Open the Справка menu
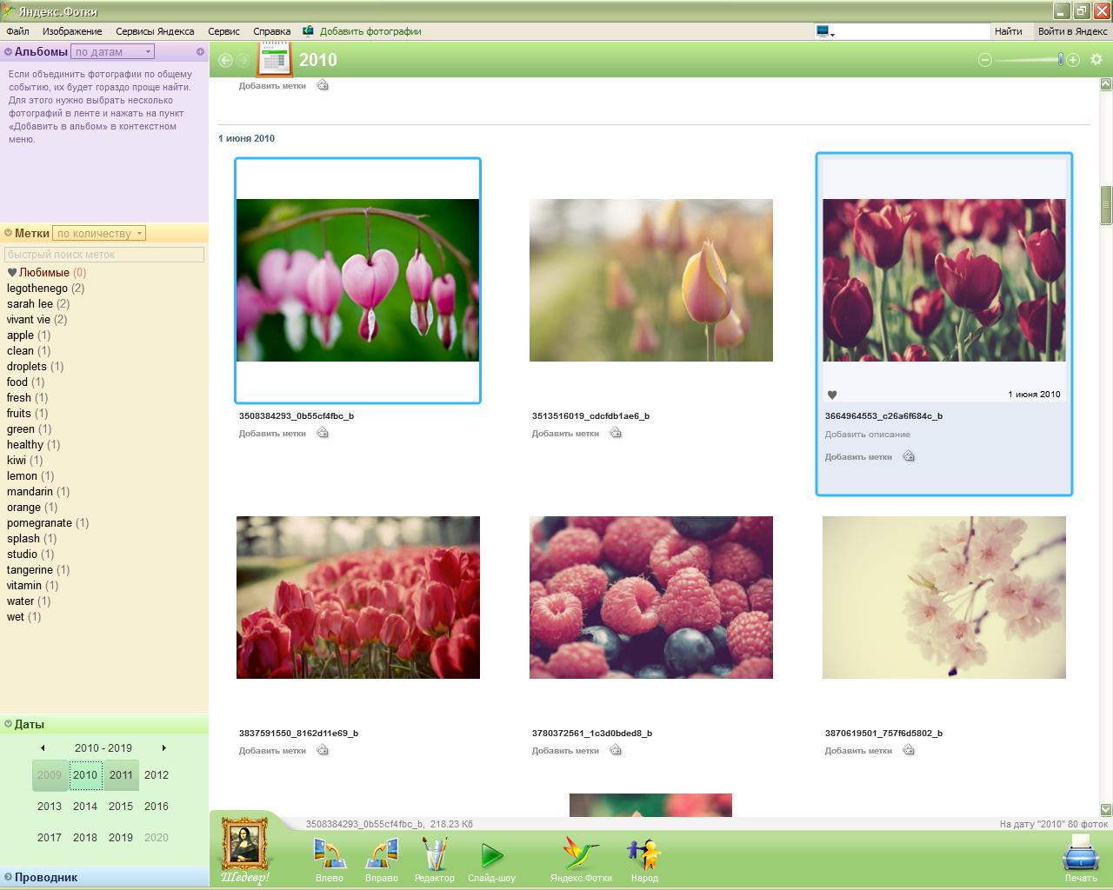Image resolution: width=1113 pixels, height=890 pixels. [271, 31]
